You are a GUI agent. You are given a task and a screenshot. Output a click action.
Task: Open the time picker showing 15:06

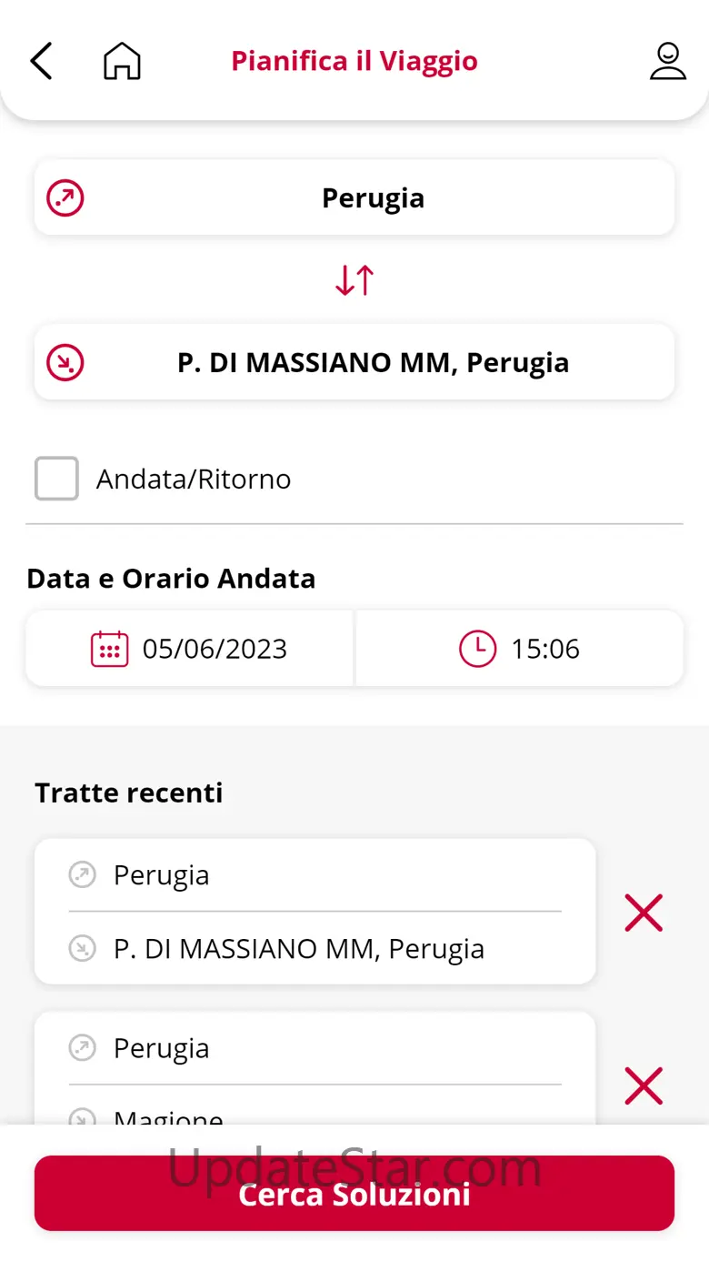coord(545,649)
